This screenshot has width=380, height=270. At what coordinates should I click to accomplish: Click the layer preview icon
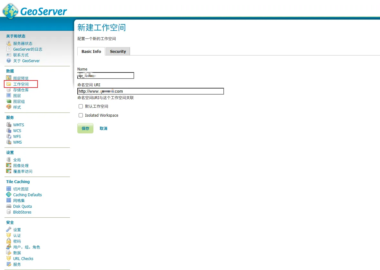click(x=9, y=78)
